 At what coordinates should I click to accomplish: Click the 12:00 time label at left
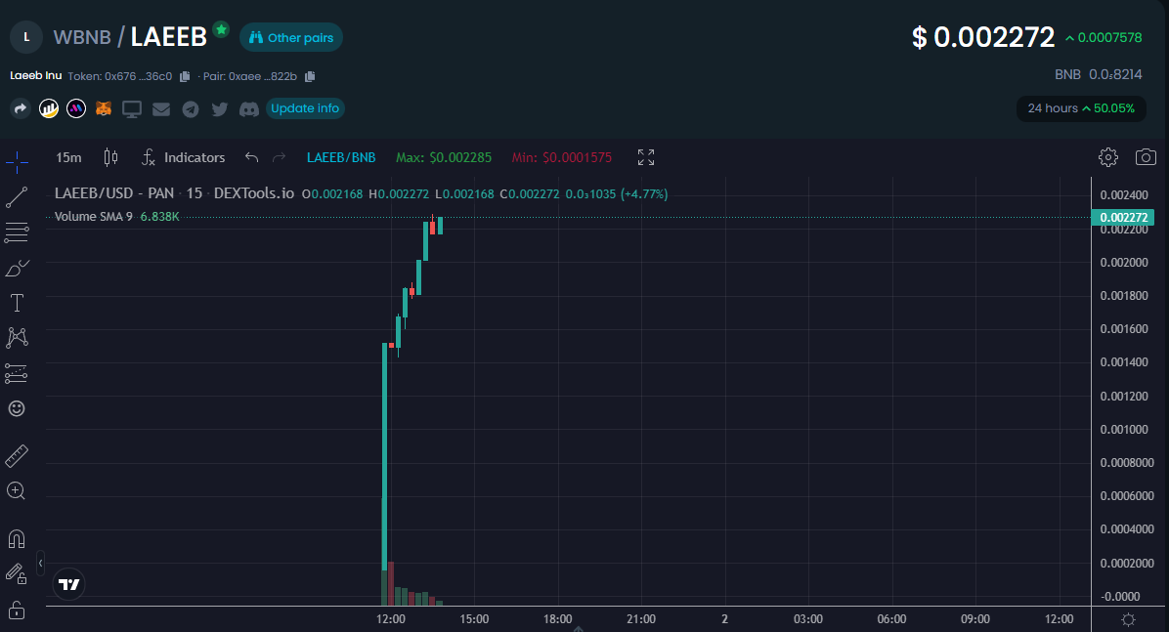391,619
